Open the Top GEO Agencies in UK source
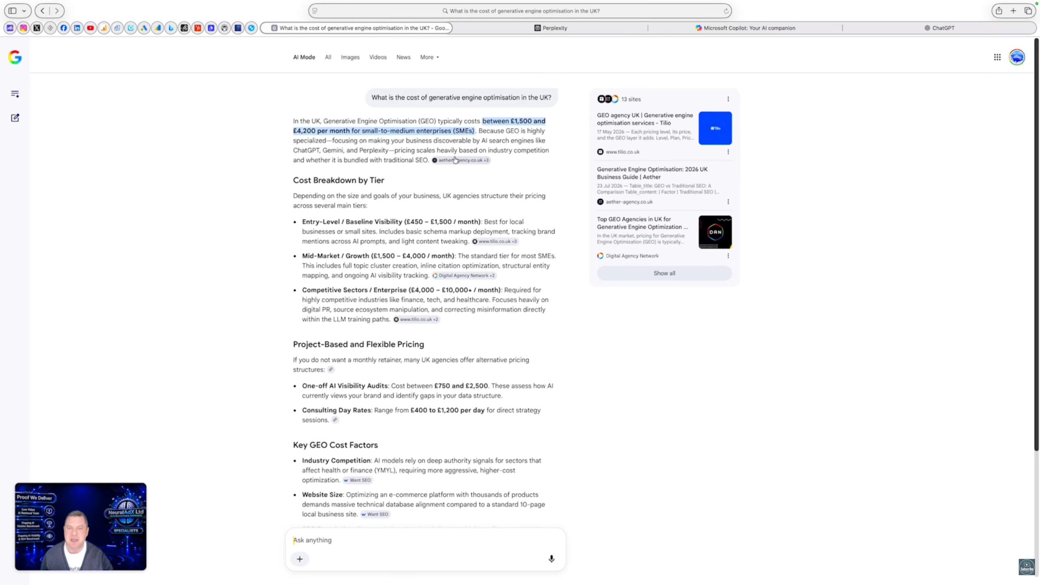 coord(642,223)
